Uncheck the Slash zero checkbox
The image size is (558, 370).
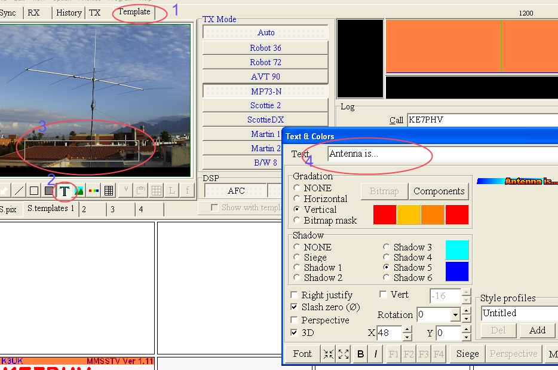[295, 307]
